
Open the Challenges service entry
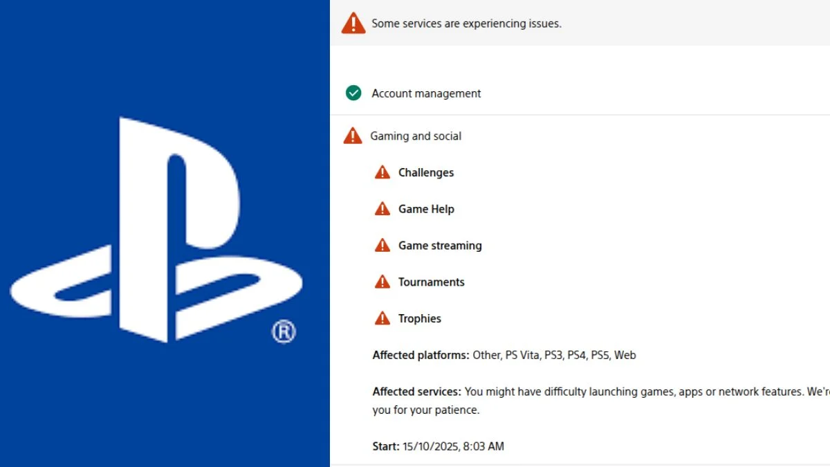click(x=426, y=172)
